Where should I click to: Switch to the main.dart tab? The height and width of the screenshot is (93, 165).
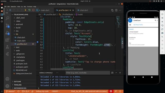pos(45,10)
